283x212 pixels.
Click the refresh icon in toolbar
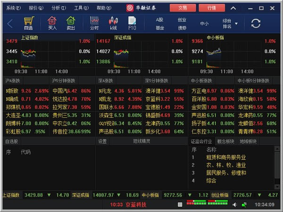[256, 24]
